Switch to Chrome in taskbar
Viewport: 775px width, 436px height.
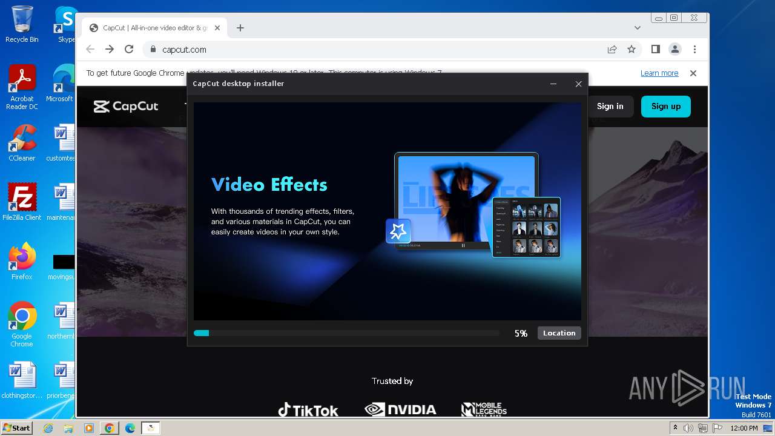pyautogui.click(x=110, y=428)
